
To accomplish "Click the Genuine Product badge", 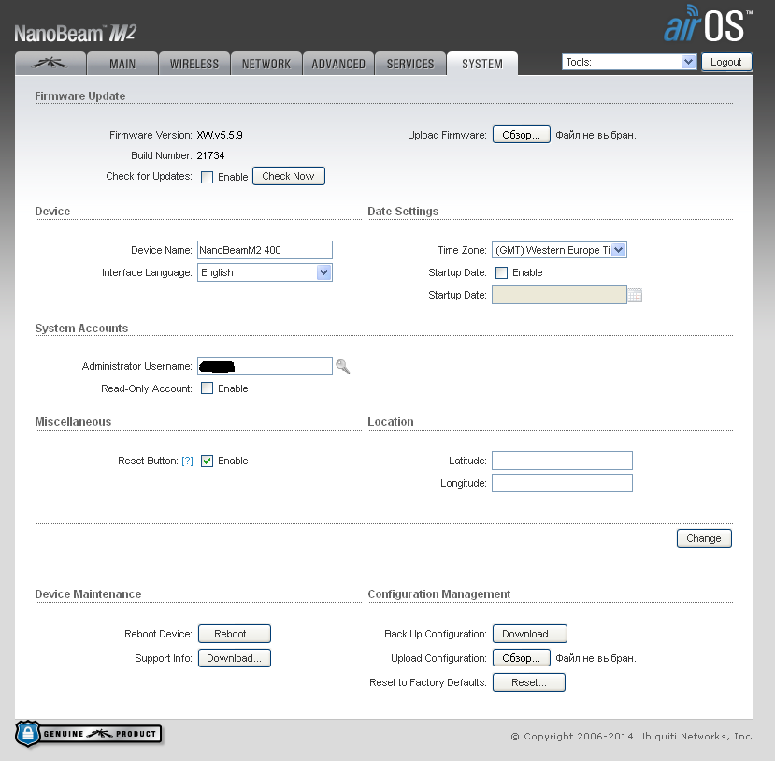I will click(89, 734).
